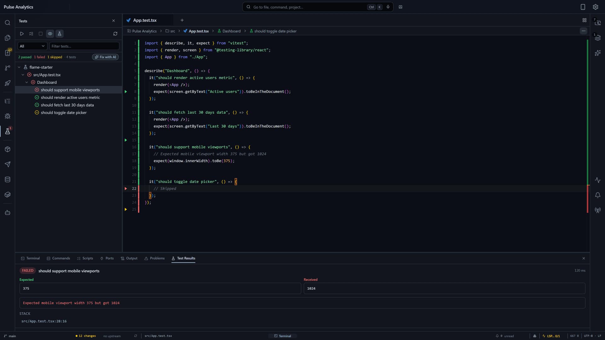The width and height of the screenshot is (605, 340).
Task: Open the notifications bell icon
Action: [597, 195]
